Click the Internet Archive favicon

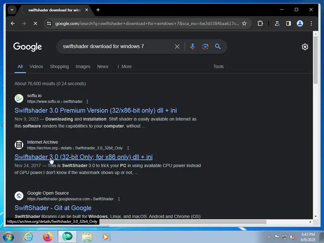(19, 145)
